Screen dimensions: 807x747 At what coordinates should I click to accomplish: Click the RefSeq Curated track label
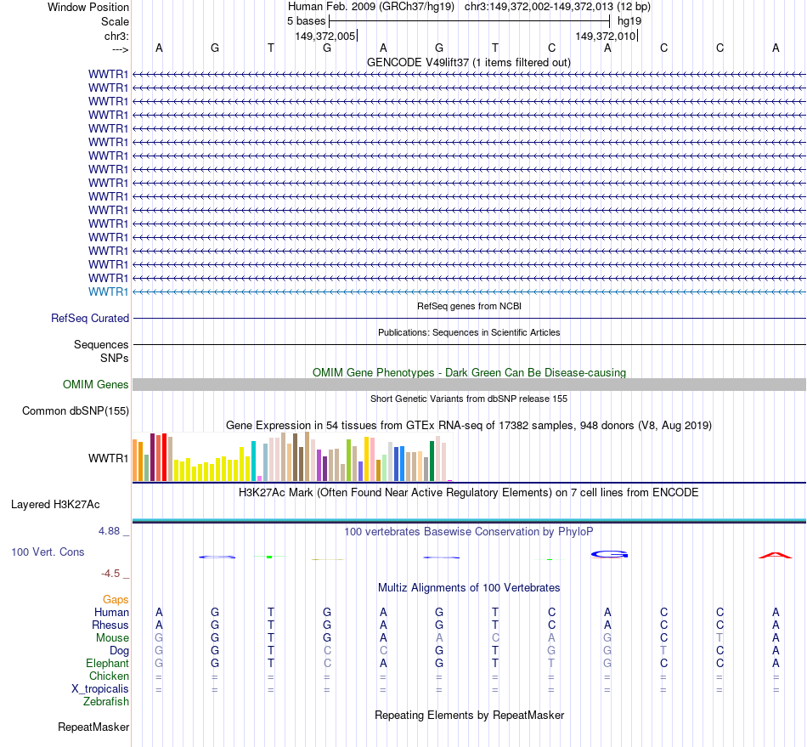89,318
